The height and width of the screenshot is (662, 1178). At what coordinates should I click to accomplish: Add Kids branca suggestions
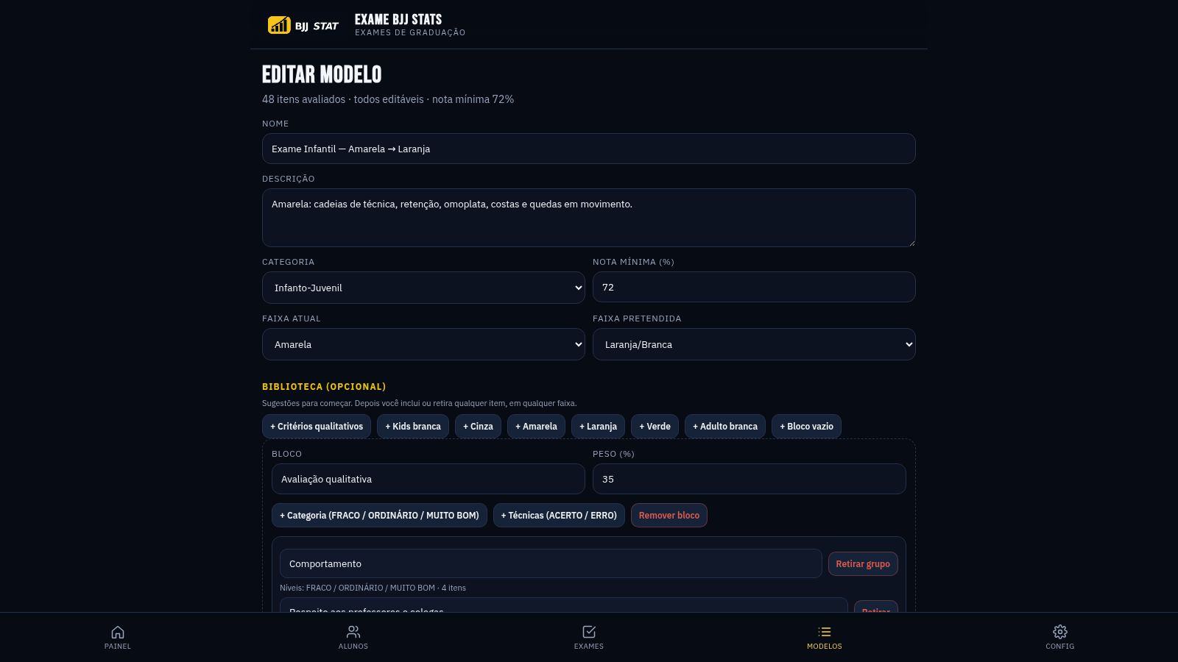413,427
